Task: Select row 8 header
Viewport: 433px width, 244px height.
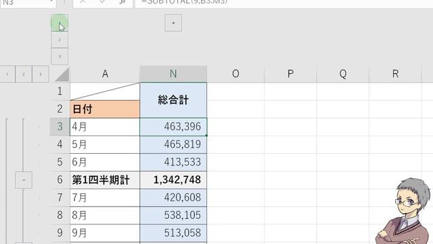Action: click(x=60, y=215)
